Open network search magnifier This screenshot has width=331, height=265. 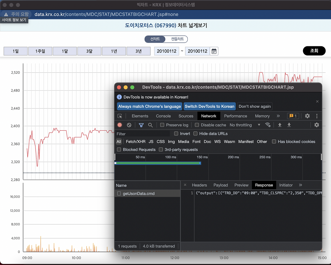pos(150,125)
